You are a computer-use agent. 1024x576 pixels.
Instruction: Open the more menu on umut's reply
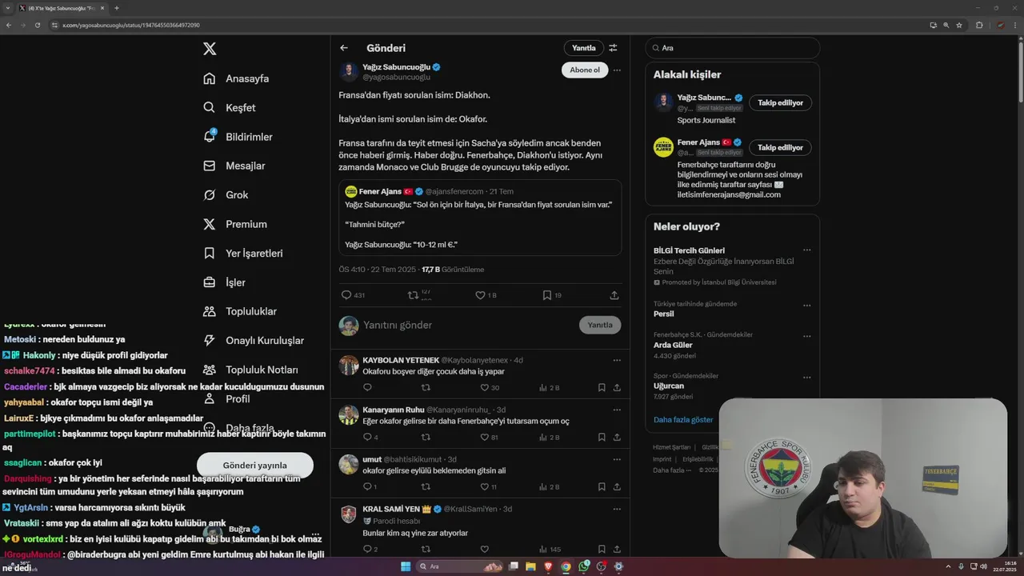(x=617, y=459)
